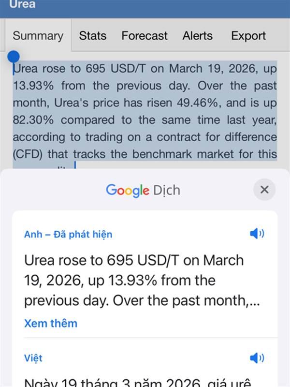Change source language Anh – Đã phát hiện
The image size is (290, 387).
point(68,234)
